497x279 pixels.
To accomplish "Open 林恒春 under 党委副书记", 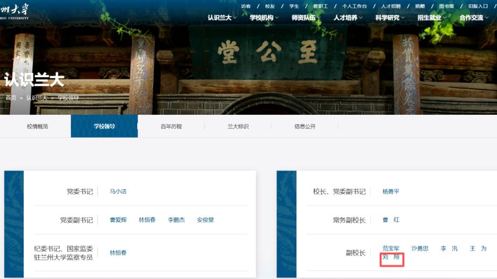I will 147,220.
